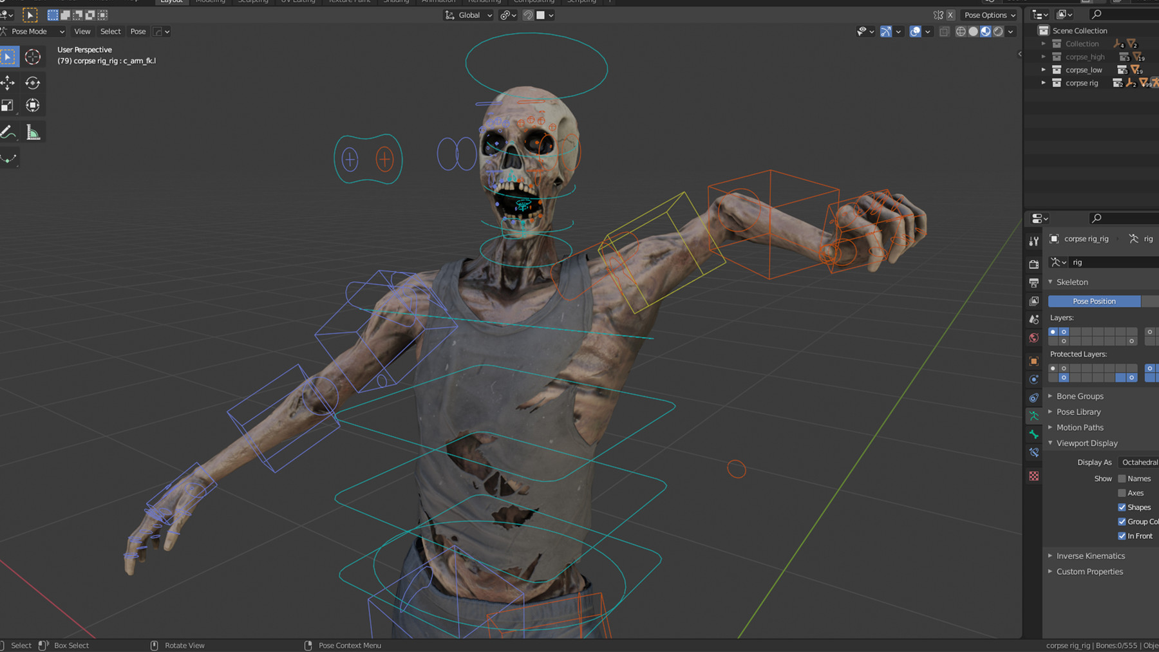
Task: Select the Move tool in the viewport toolbar
Action: pyautogui.click(x=8, y=82)
